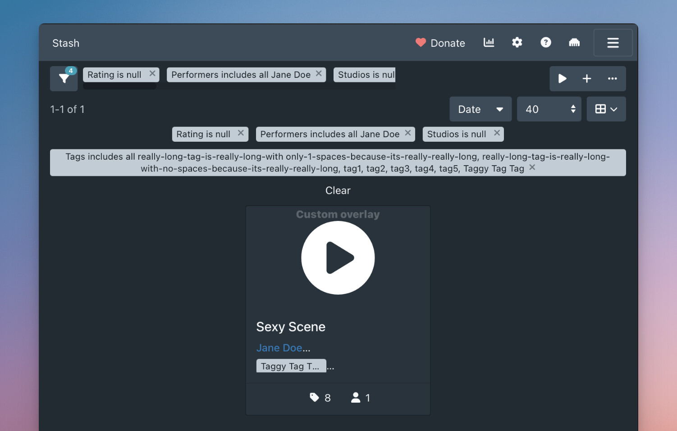Edit the Tags includes all filter badge
The width and height of the screenshot is (677, 431).
pos(338,162)
